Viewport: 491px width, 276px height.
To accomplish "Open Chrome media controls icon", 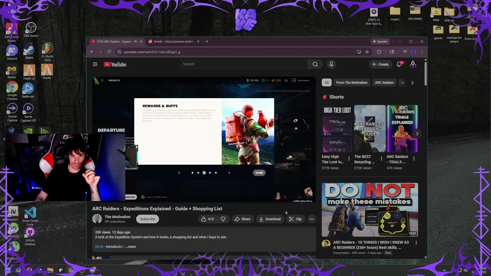I will click(405, 52).
